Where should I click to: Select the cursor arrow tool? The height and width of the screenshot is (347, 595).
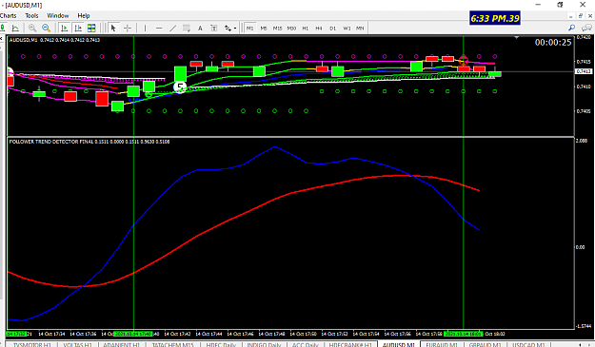click(x=113, y=28)
